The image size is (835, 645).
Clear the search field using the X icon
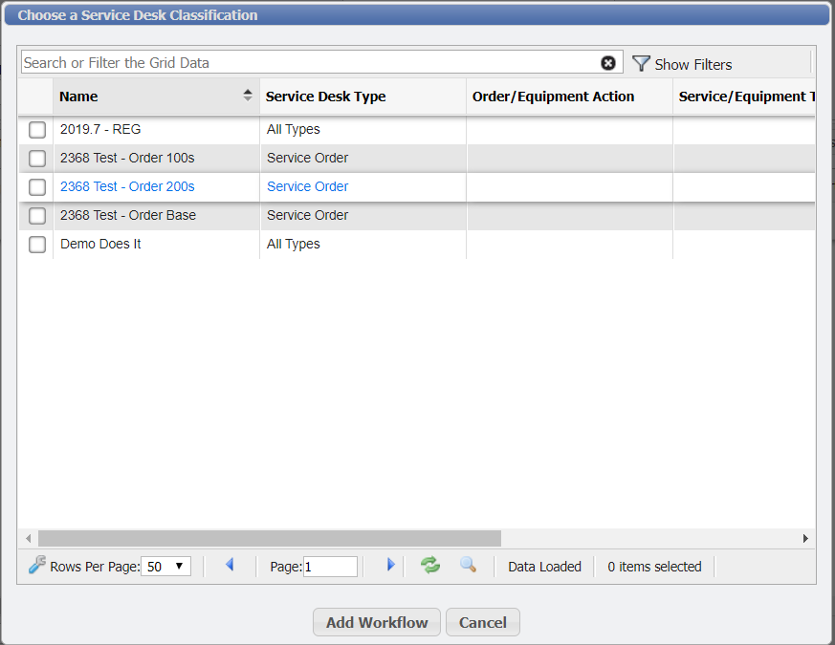(608, 62)
